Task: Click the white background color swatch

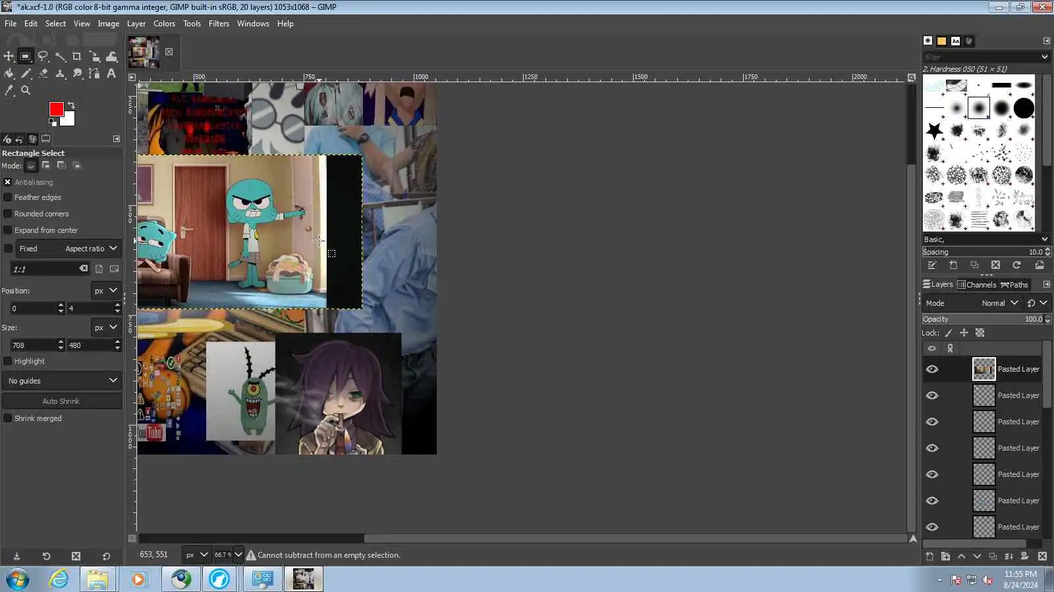Action: (69, 120)
